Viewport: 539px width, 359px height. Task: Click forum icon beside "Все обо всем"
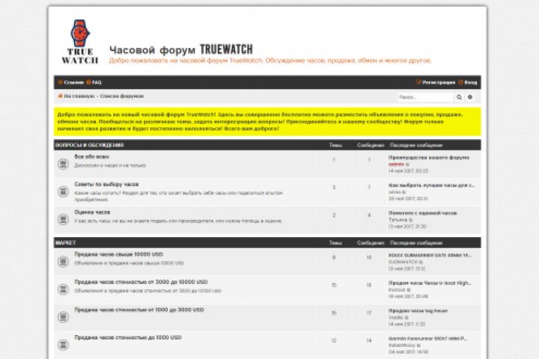63,164
